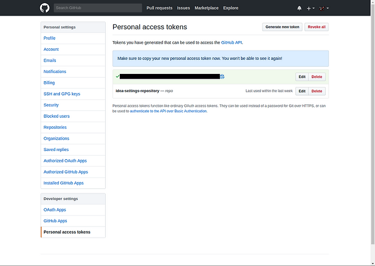Image resolution: width=375 pixels, height=266 pixels.
Task: Click the Revoke all button
Action: tap(317, 27)
